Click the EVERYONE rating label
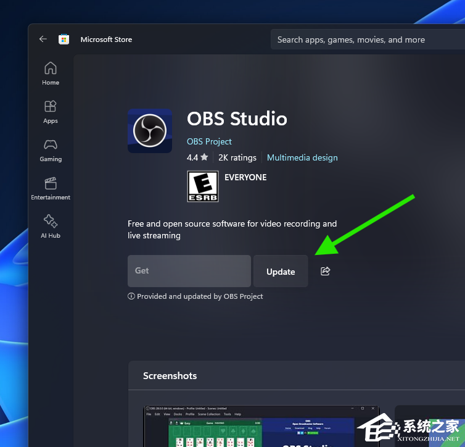 click(245, 177)
